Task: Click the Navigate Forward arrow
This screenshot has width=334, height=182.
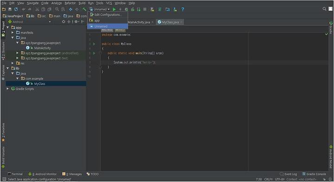Action: click(77, 9)
